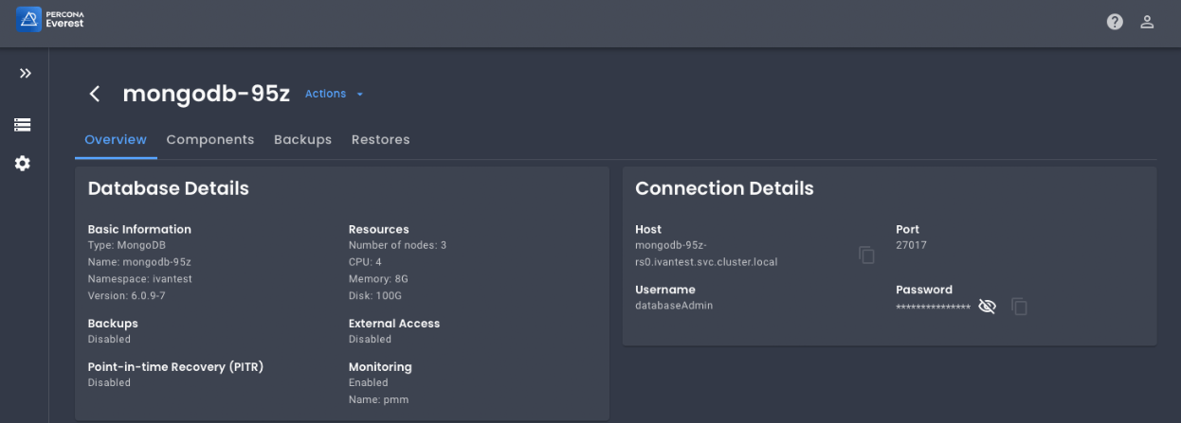Switch to the Backups tab
The width and height of the screenshot is (1181, 423).
coord(302,139)
